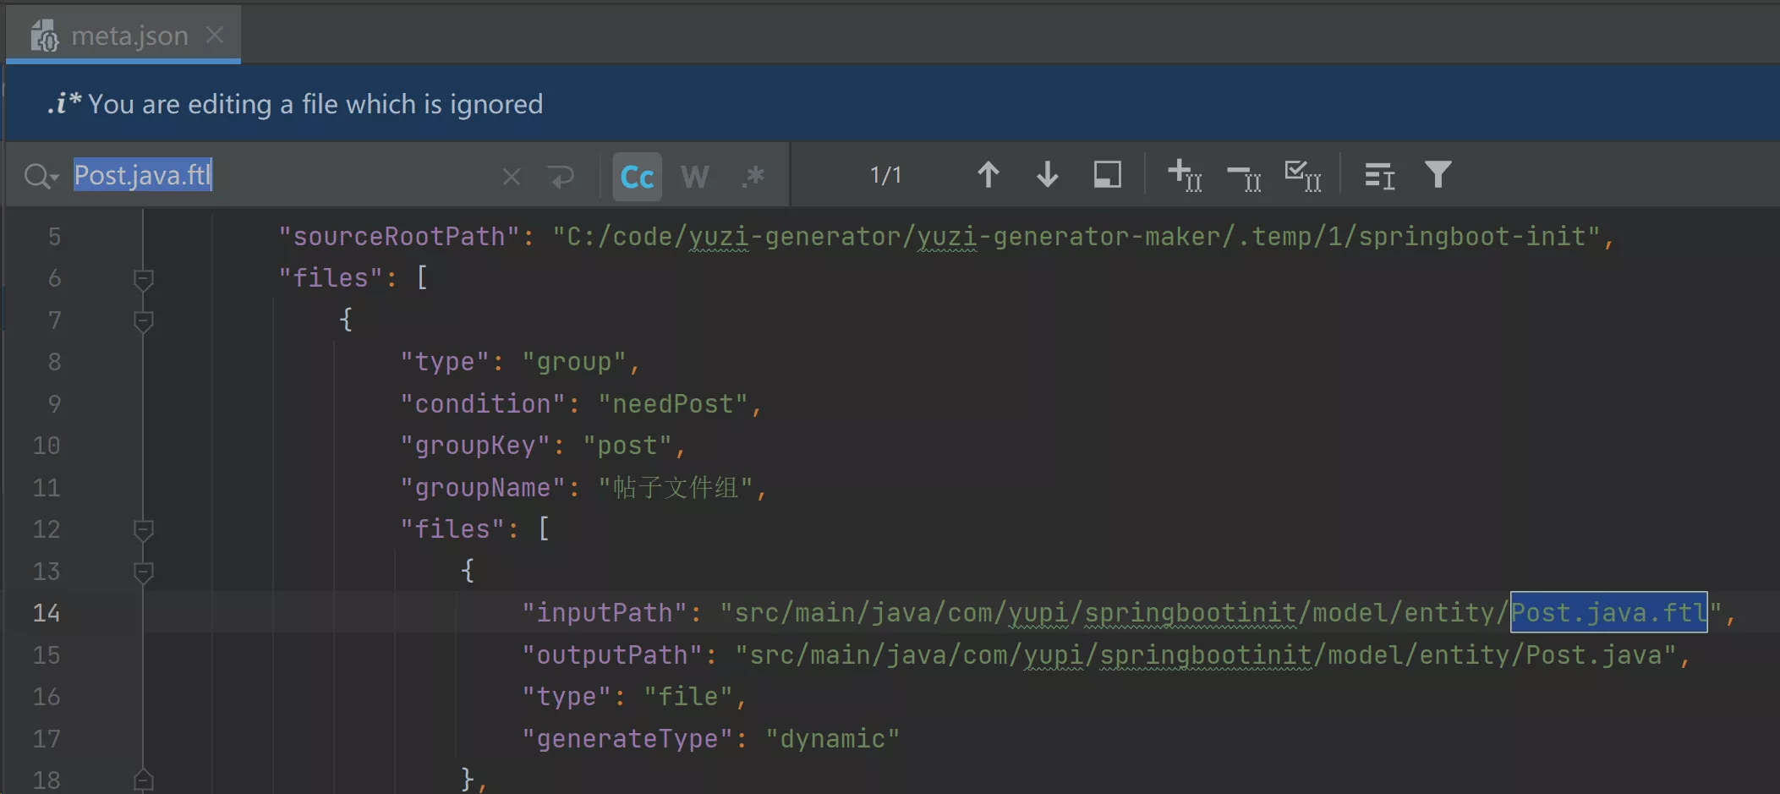The width and height of the screenshot is (1780, 794).
Task: Open search history magnifier dropdown
Action: coord(41,176)
